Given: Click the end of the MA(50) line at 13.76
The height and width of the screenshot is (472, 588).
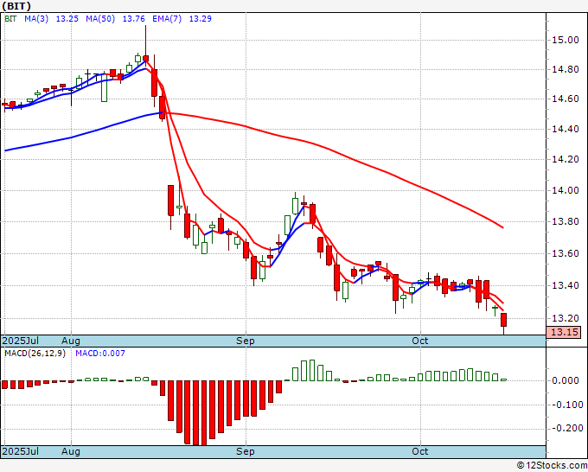Looking at the screenshot, I should click(503, 227).
